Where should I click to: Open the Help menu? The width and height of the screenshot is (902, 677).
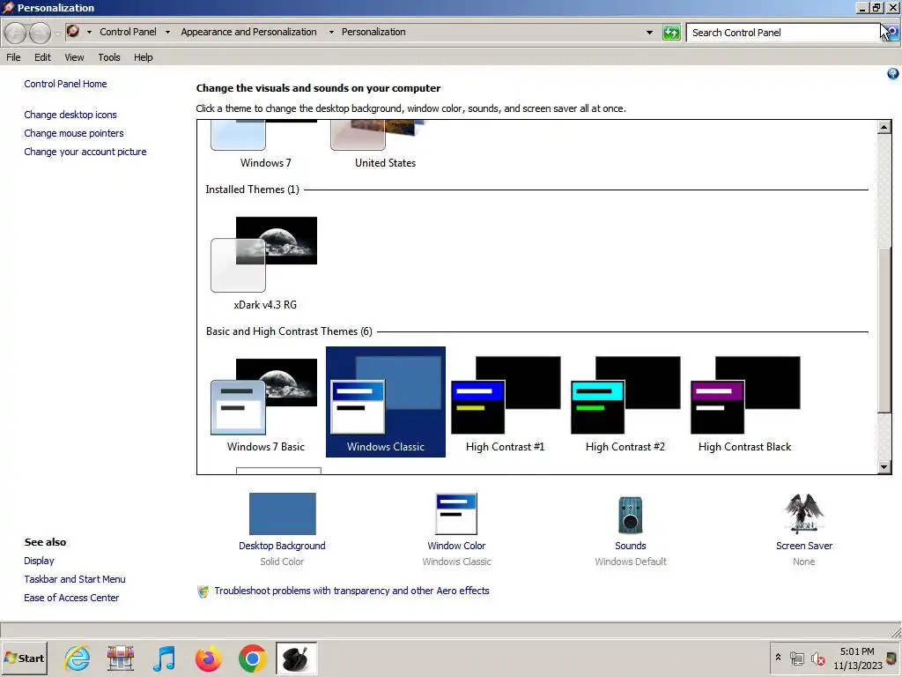click(x=144, y=57)
